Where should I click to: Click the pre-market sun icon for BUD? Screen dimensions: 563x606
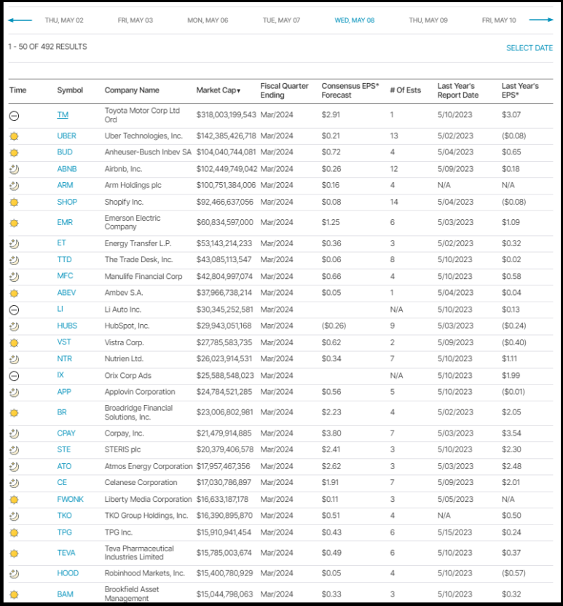pos(15,153)
